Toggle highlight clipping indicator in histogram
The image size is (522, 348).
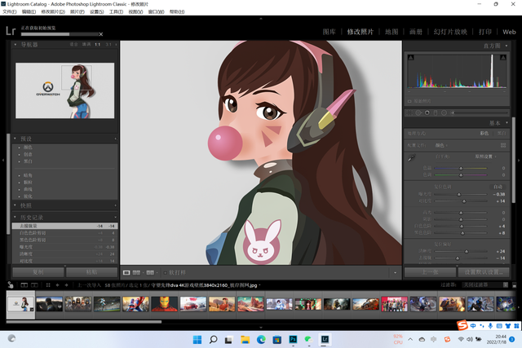click(503, 58)
